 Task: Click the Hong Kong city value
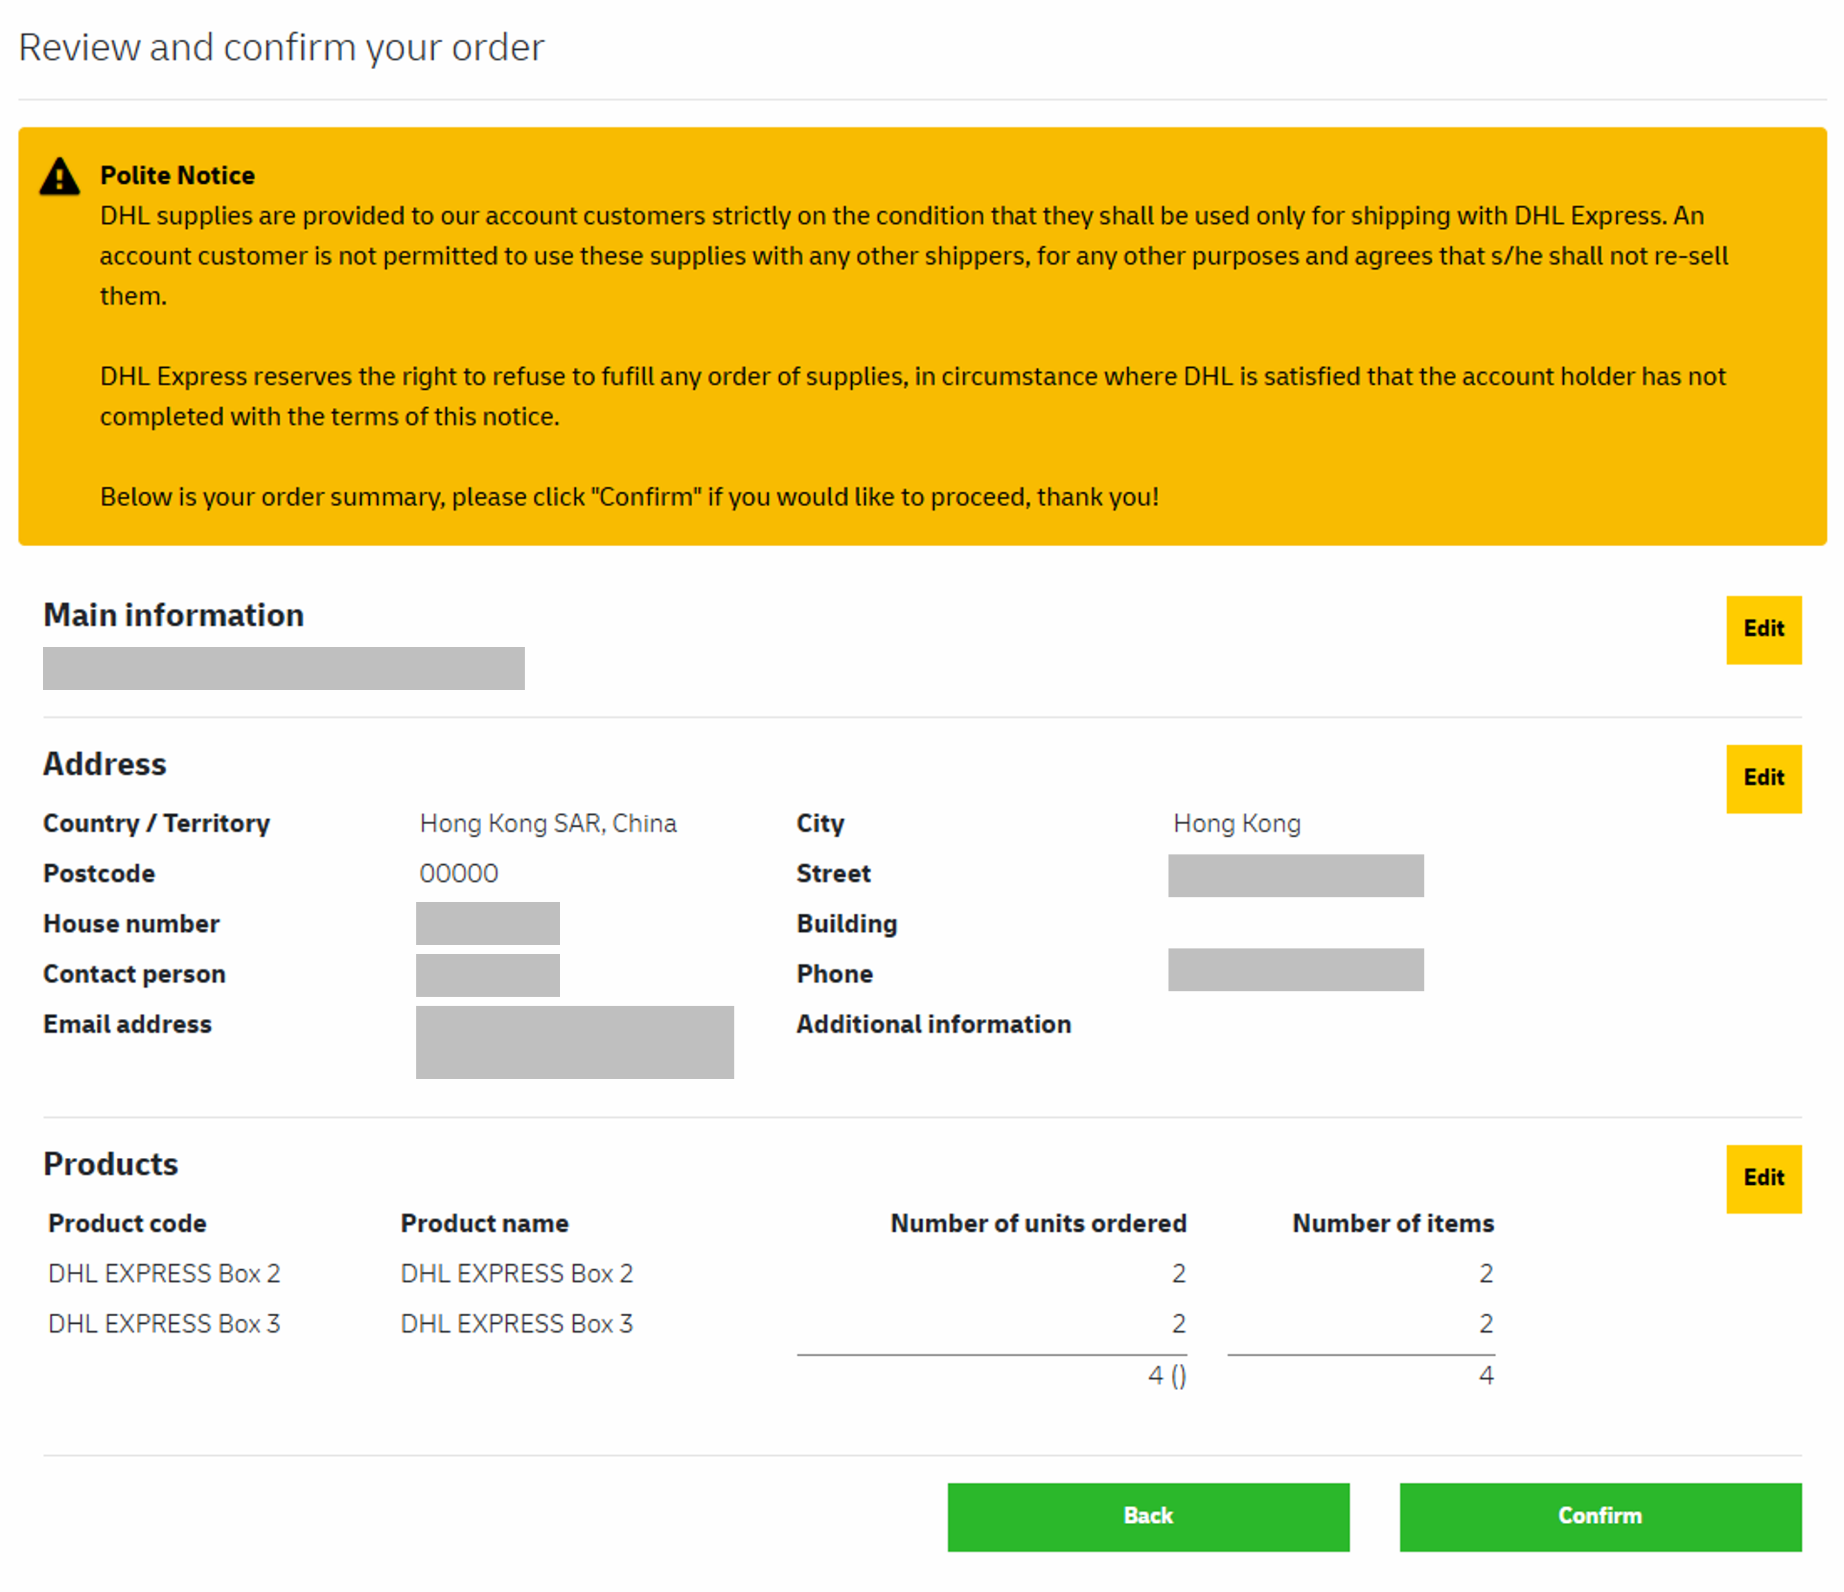(1236, 823)
